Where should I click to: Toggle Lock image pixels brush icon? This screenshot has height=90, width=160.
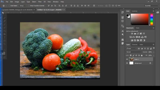point(133,55)
